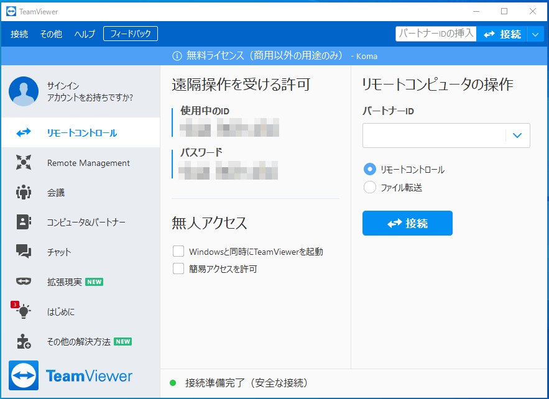Viewport: 549px width, 399px height.
Task: Click 接続準備完了（安全な接続） status text
Action: pos(246,383)
